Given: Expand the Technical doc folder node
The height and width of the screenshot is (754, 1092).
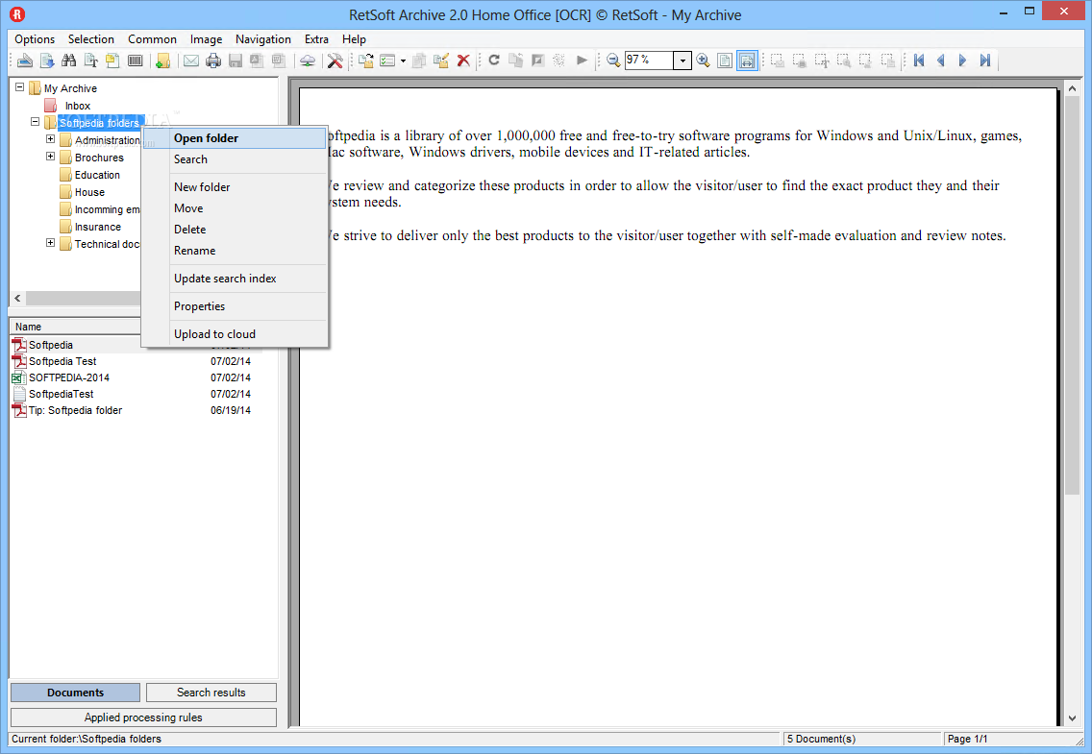Looking at the screenshot, I should pos(50,243).
